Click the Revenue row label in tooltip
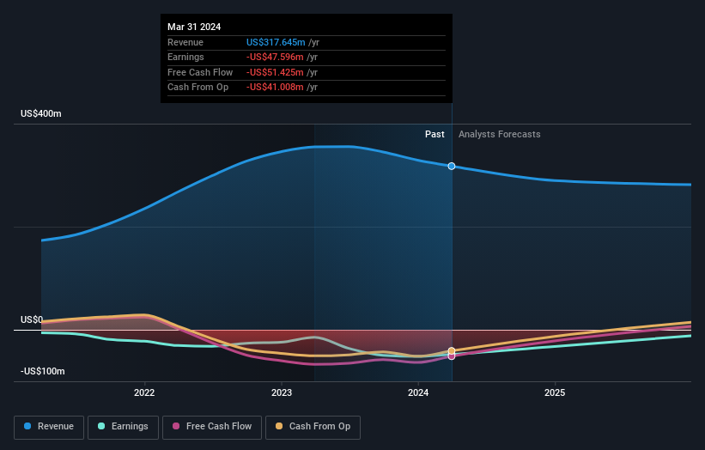The width and height of the screenshot is (705, 450). (x=185, y=42)
